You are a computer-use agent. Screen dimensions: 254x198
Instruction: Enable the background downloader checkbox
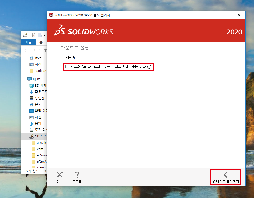click(x=67, y=67)
